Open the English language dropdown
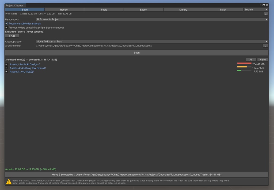 [x=256, y=10]
